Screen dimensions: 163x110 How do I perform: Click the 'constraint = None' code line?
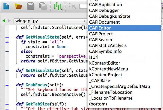tap(46, 47)
